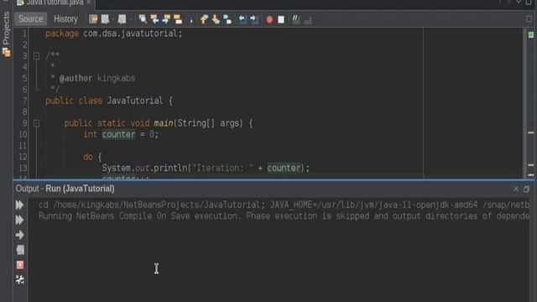Click 'public static void main' line
The height and width of the screenshot is (302, 537).
point(159,123)
